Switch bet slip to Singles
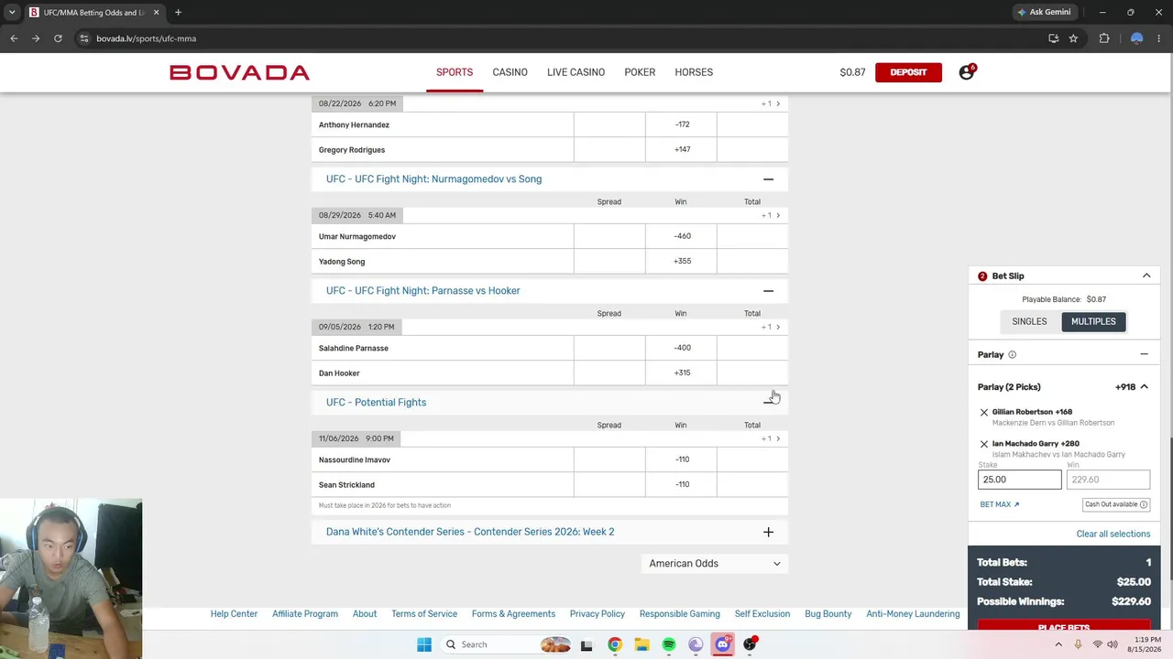 (x=1029, y=322)
